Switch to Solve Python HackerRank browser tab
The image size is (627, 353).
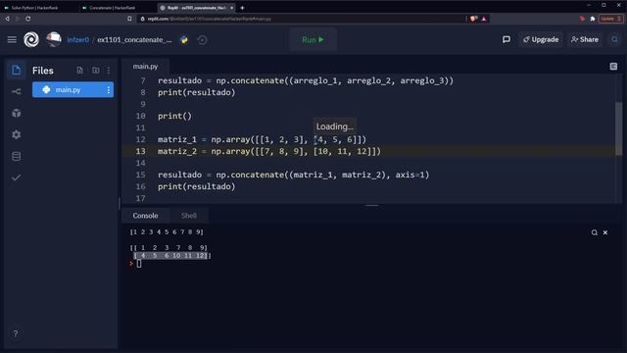pos(35,7)
